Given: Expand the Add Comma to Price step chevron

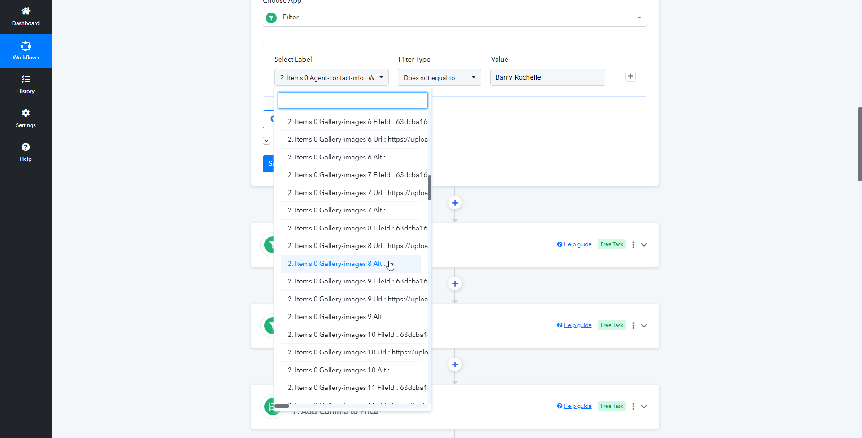Looking at the screenshot, I should [644, 407].
